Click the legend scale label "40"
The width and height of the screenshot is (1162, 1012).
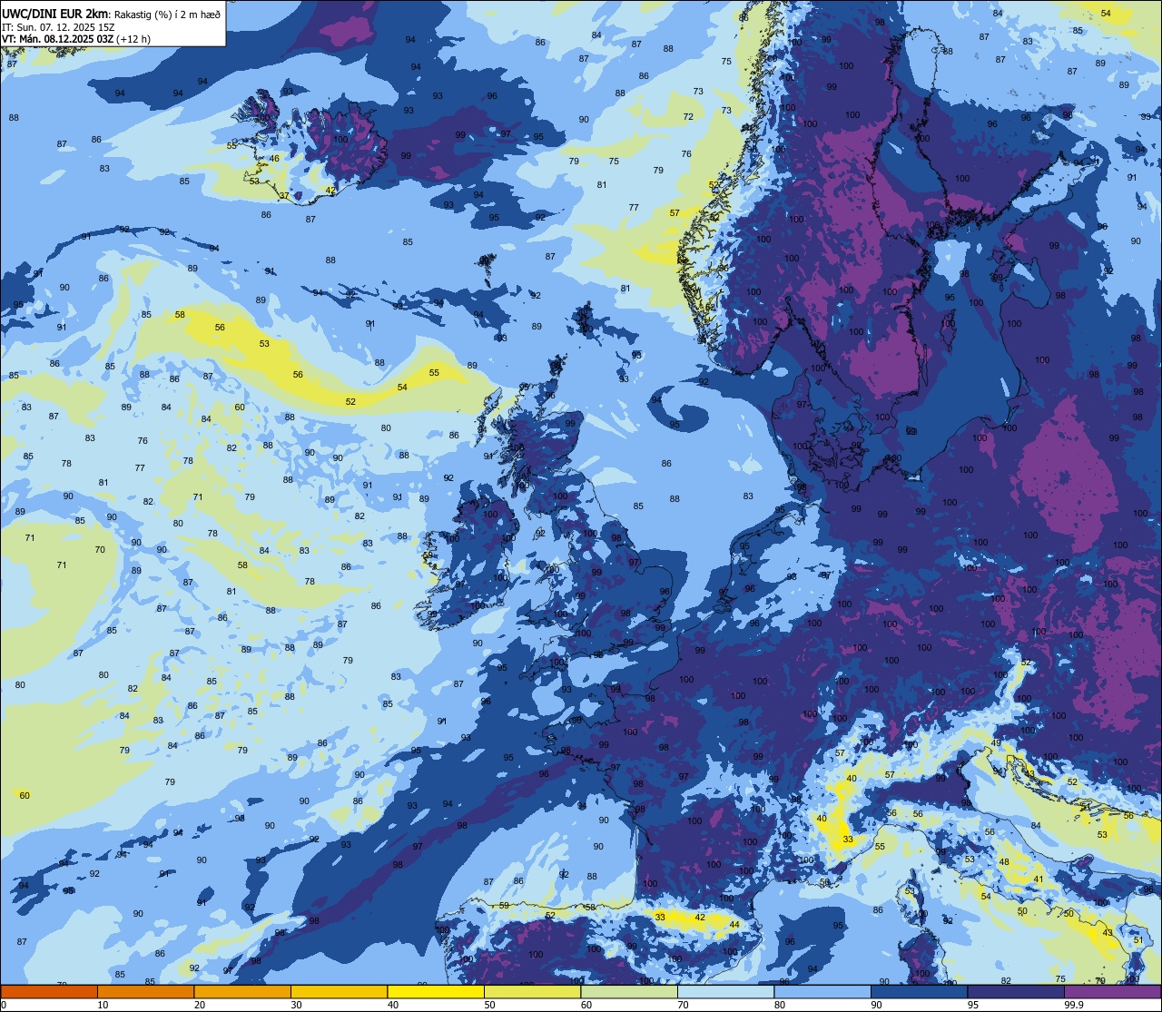click(x=392, y=1005)
